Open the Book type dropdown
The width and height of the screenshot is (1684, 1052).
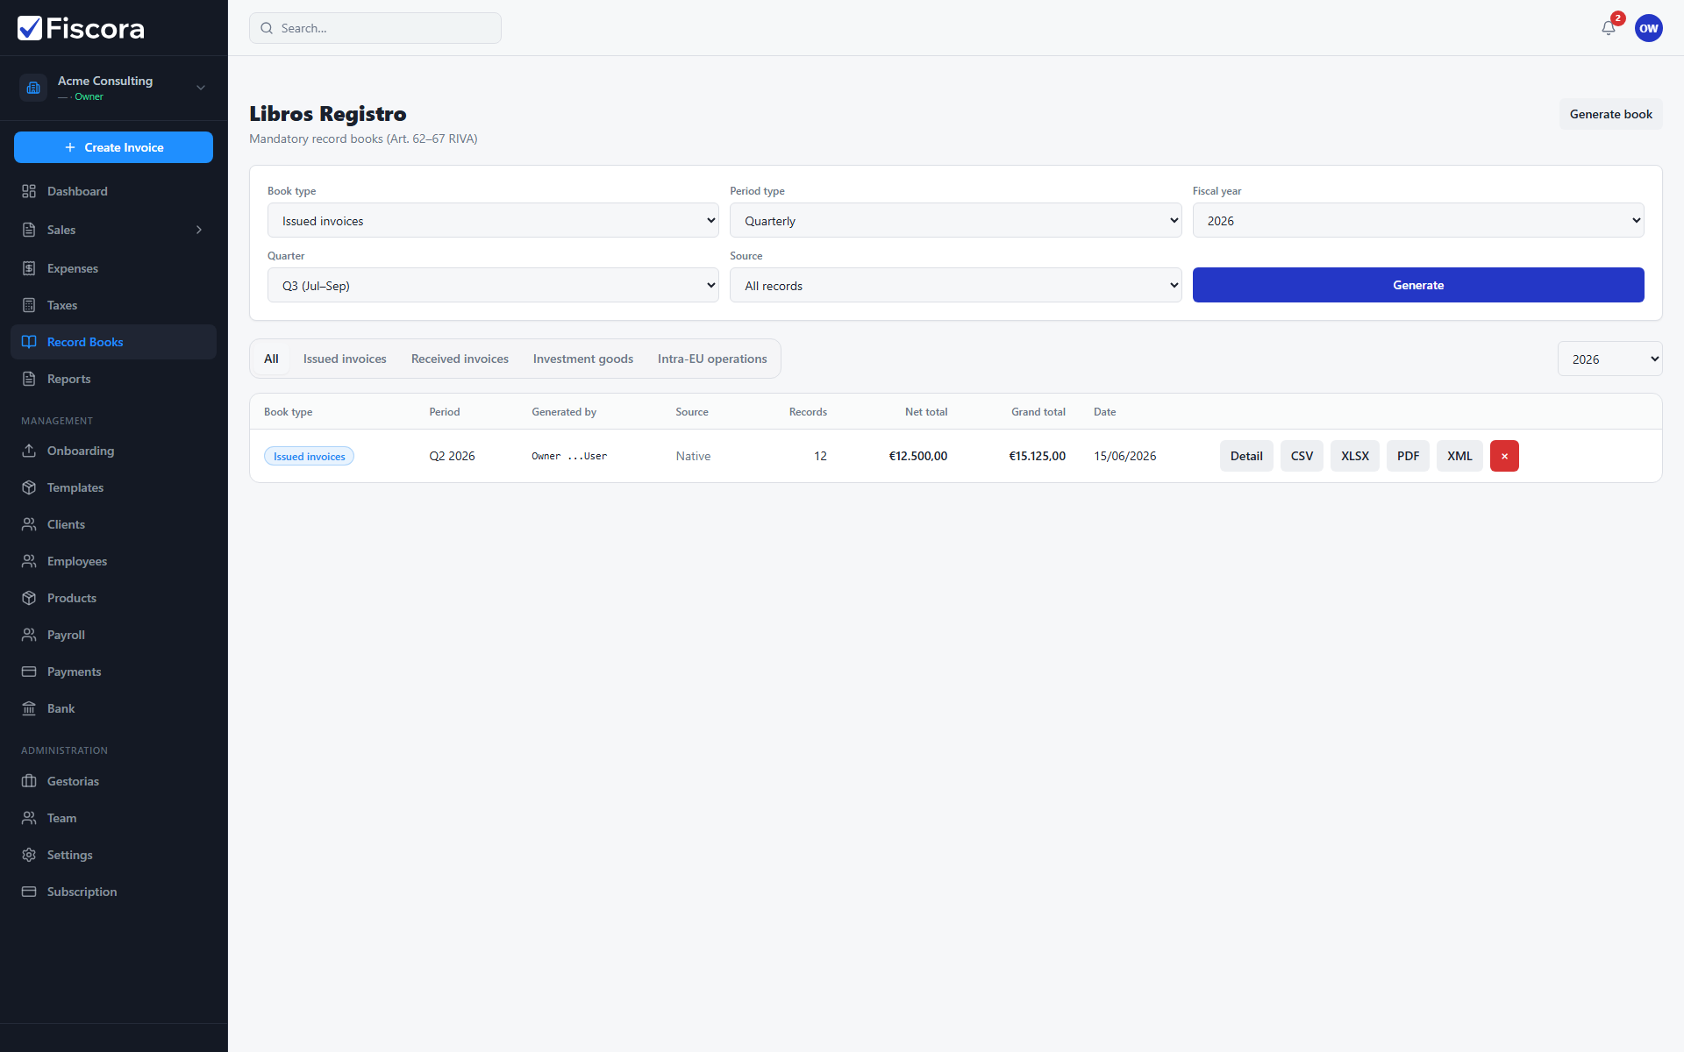pyautogui.click(x=493, y=221)
